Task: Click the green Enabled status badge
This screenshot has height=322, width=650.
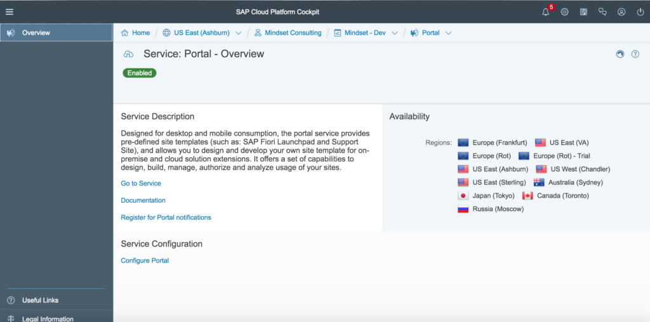Action: pyautogui.click(x=140, y=73)
